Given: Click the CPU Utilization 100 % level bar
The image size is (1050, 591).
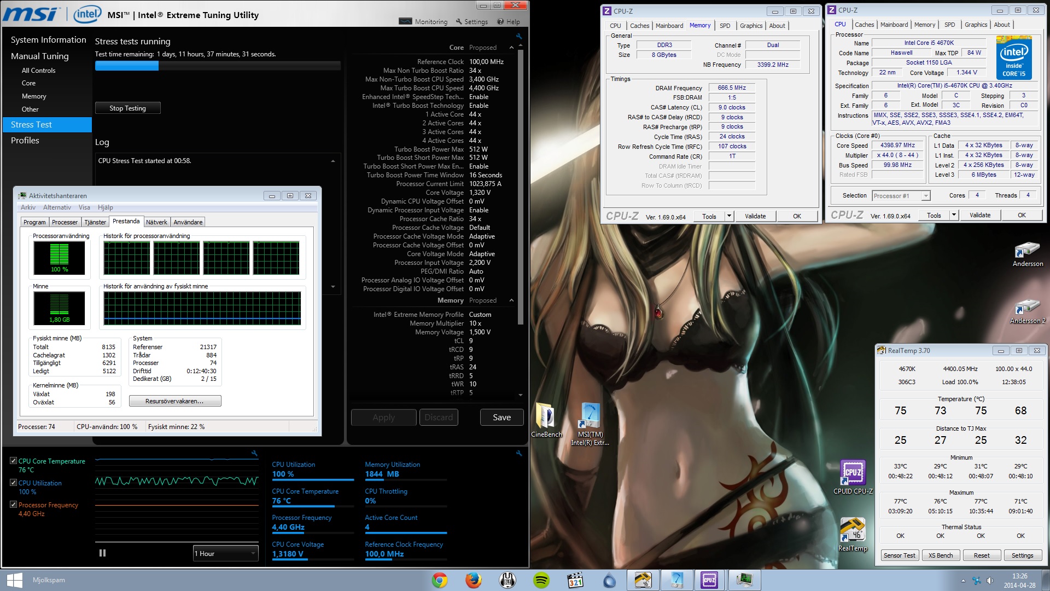Looking at the screenshot, I should (313, 480).
